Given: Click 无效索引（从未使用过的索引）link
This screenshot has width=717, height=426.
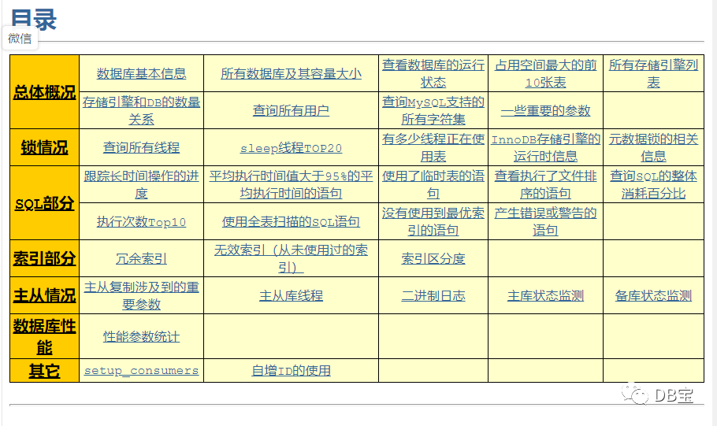Looking at the screenshot, I should pos(291,259).
